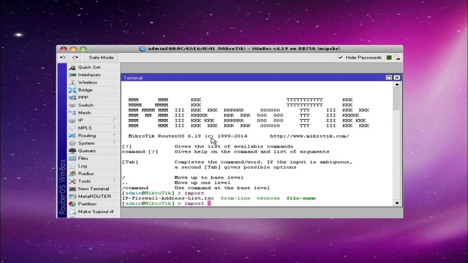Screen dimensions: 468x263
Task: Select New Terminal menu label
Action: (x=94, y=189)
